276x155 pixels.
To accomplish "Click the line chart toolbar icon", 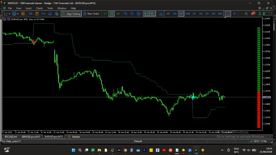I will (x=6, y=14).
